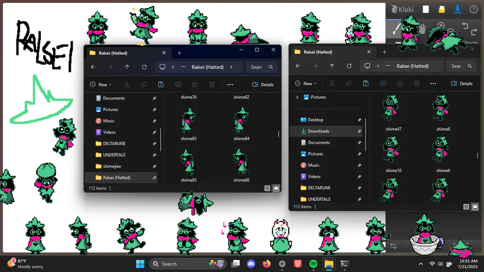Click Up arrow in left Explorer window
This screenshot has height=272, width=484.
127,67
